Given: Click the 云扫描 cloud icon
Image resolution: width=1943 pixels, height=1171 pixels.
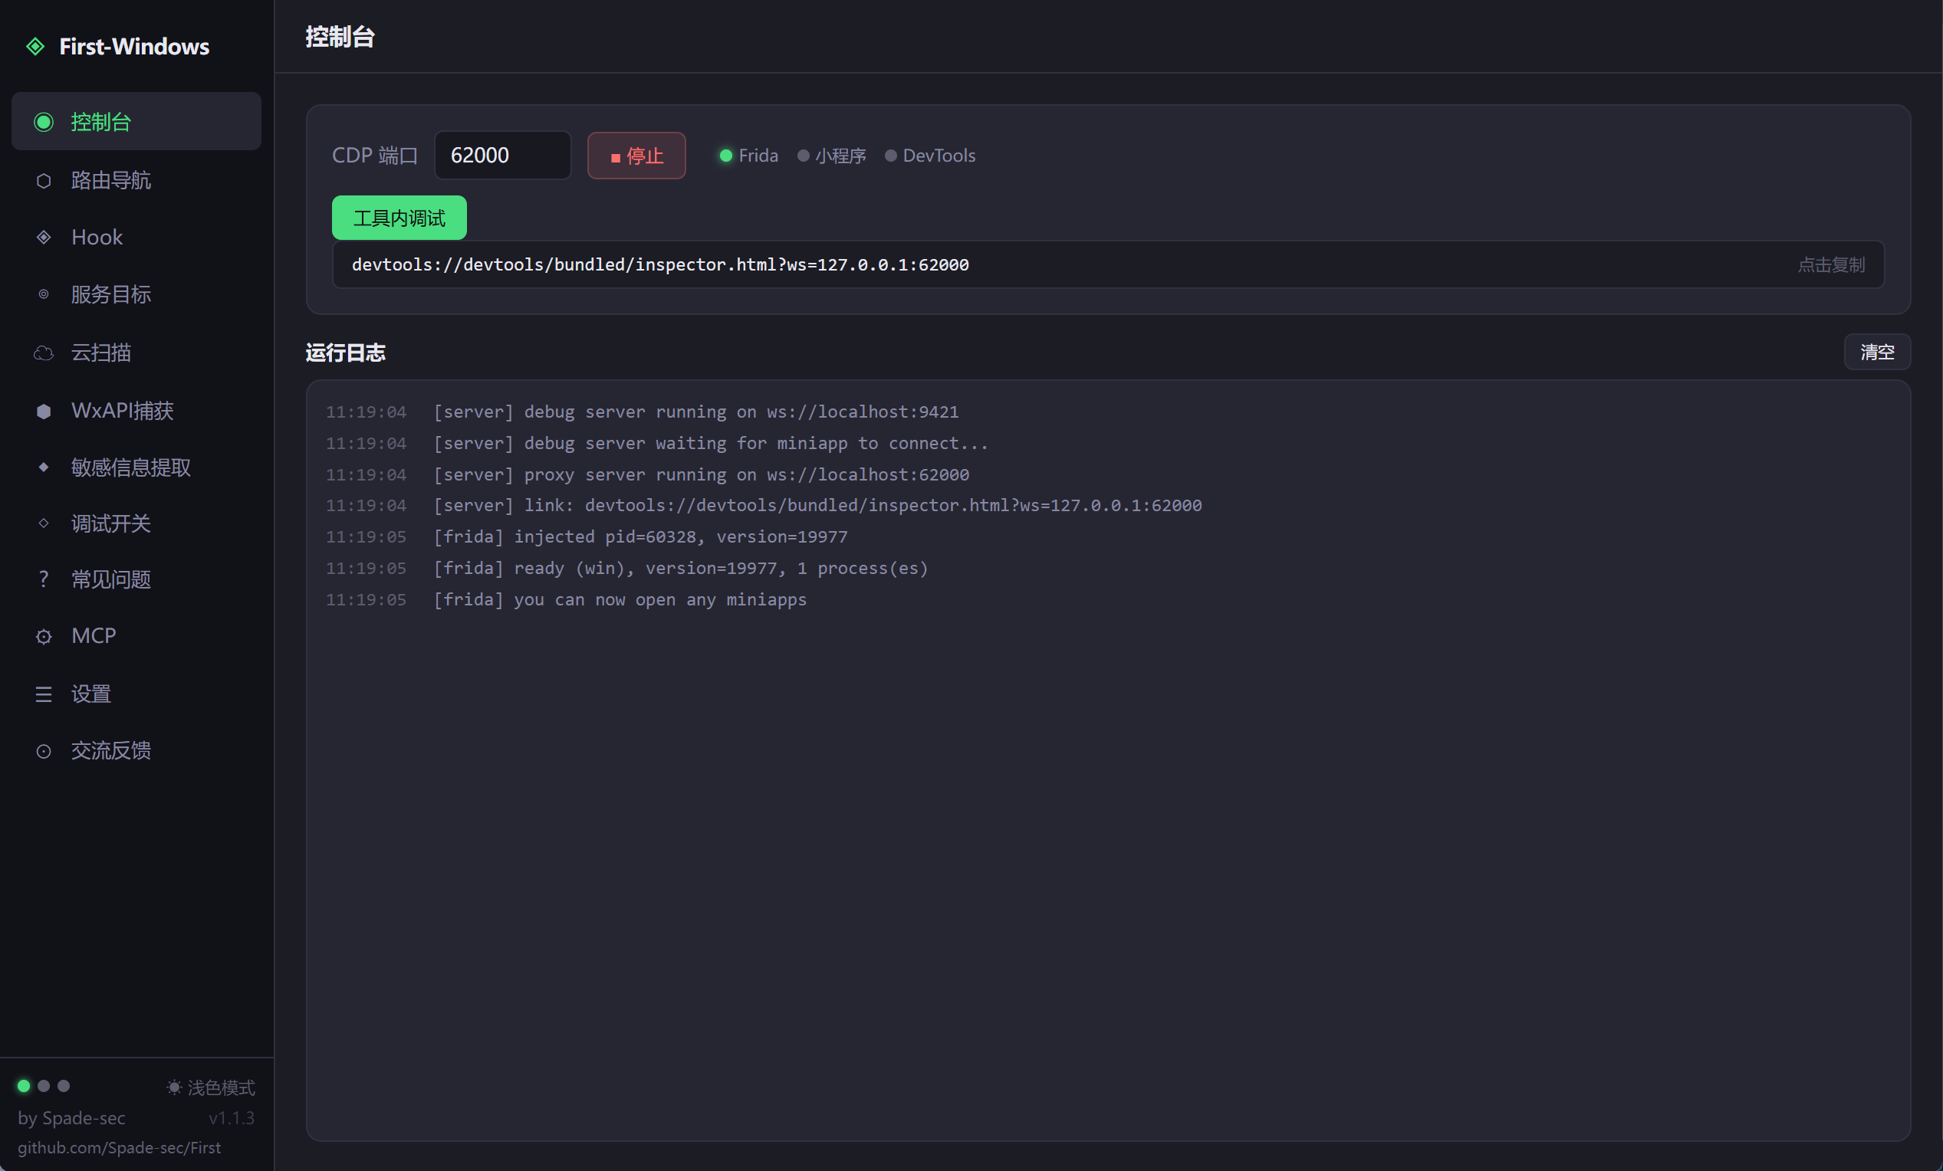Looking at the screenshot, I should (44, 353).
